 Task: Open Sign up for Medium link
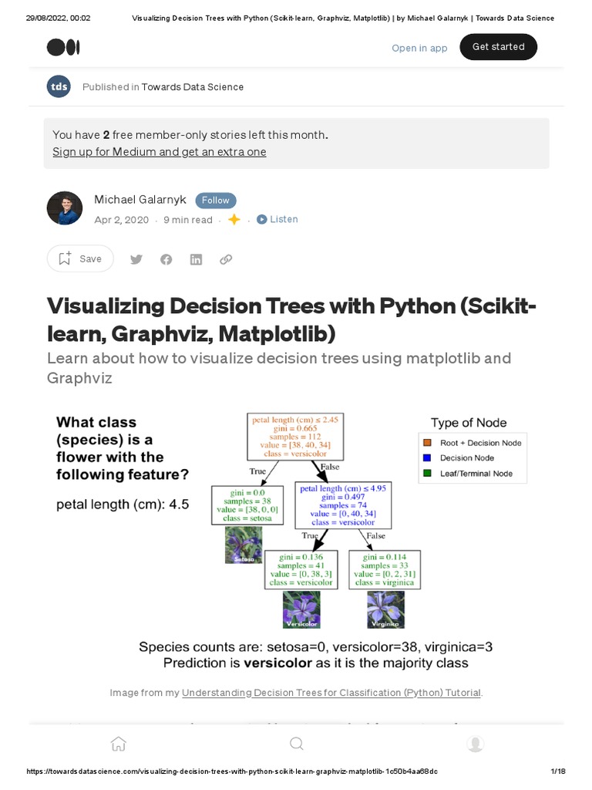click(159, 152)
